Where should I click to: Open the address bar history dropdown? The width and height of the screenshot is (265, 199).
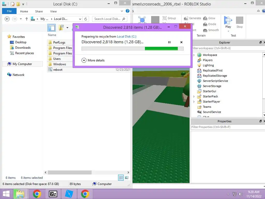pyautogui.click(x=80, y=19)
